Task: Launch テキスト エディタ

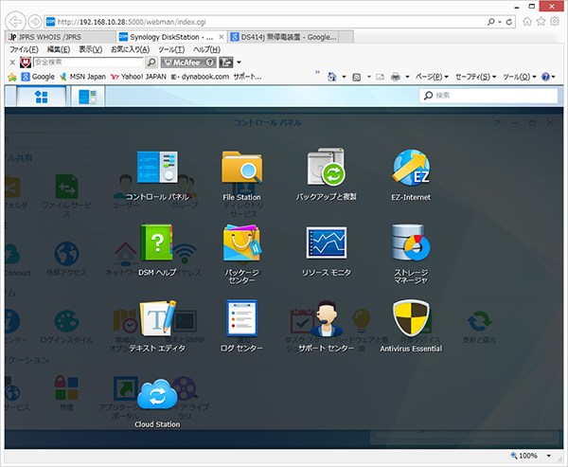Action: click(157, 318)
